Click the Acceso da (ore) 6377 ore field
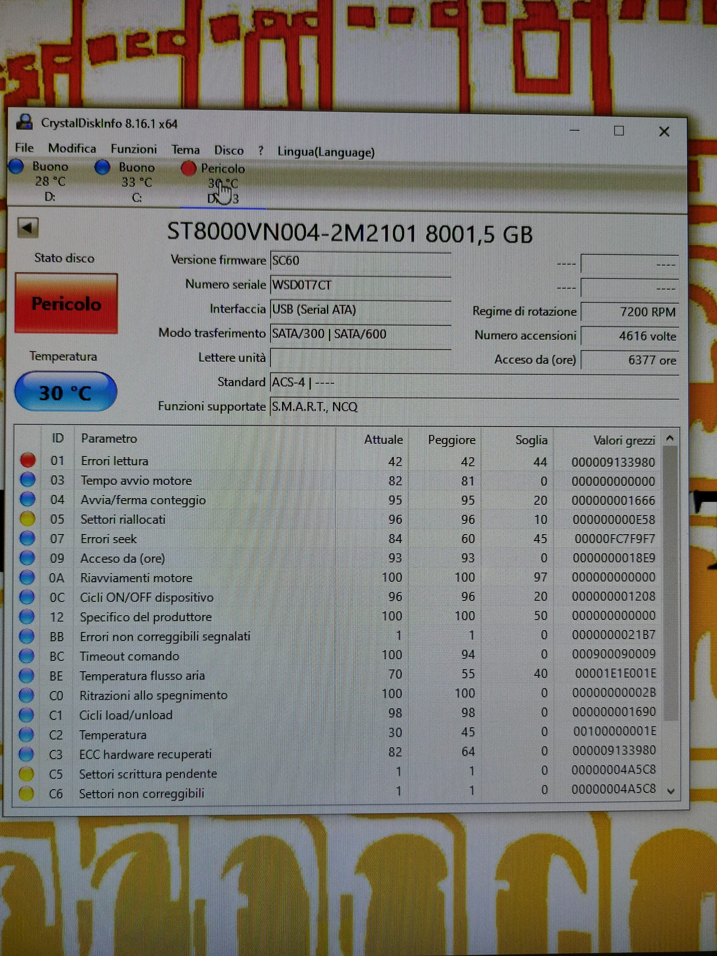This screenshot has height=956, width=717. pos(630,360)
